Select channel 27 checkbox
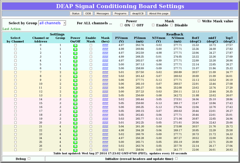 click(16, 150)
